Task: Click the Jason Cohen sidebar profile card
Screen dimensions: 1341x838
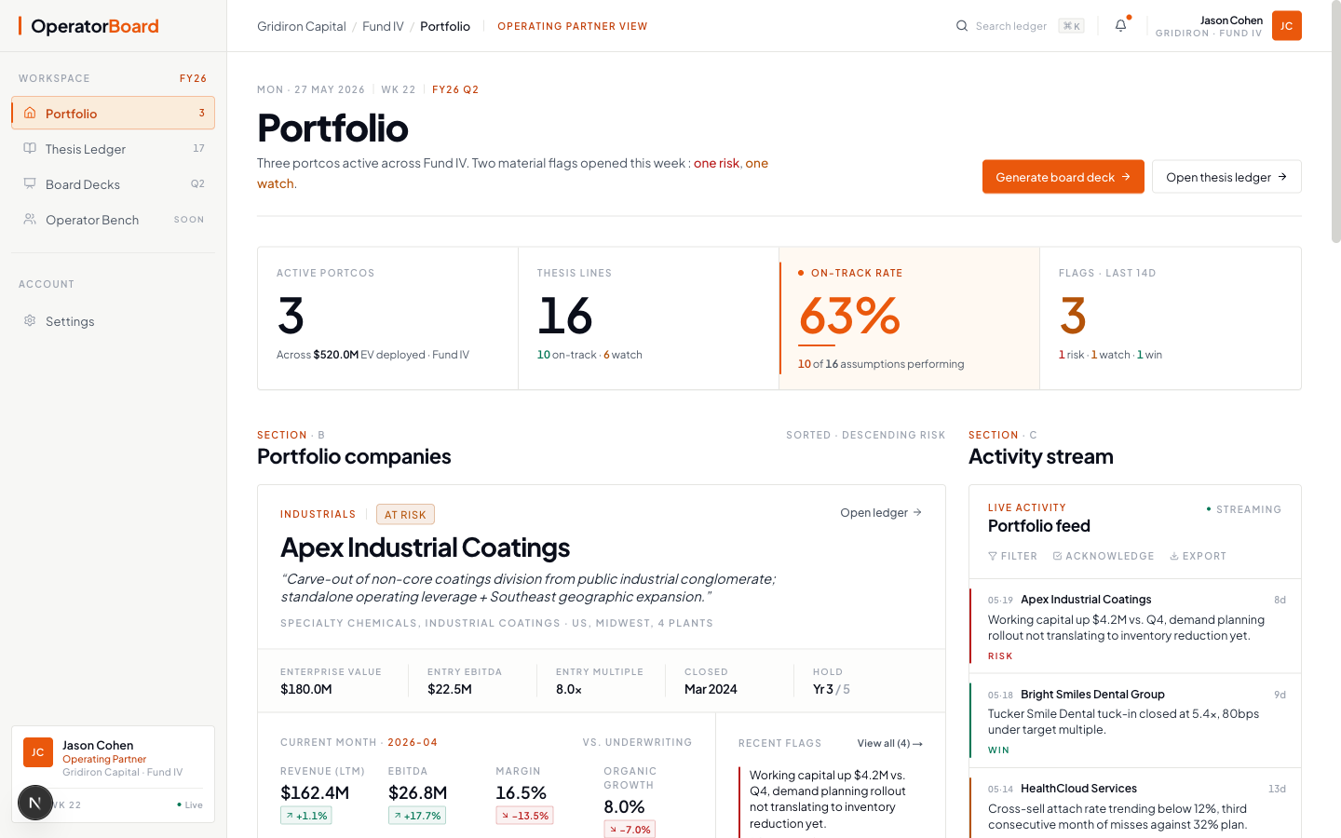Action: (x=113, y=774)
